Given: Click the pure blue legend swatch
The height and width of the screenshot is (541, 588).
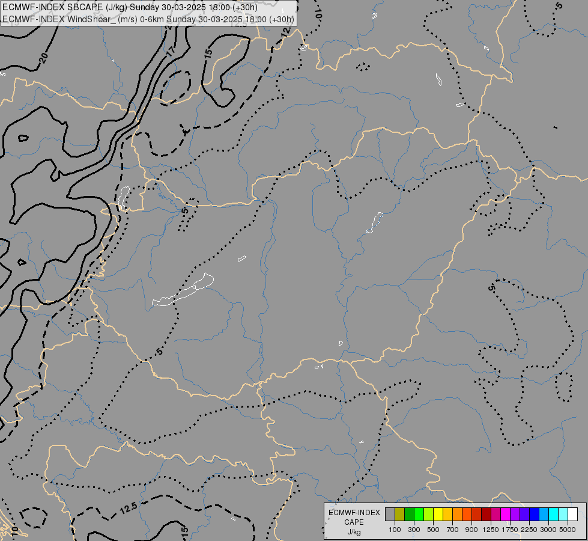Looking at the screenshot, I should [x=535, y=515].
